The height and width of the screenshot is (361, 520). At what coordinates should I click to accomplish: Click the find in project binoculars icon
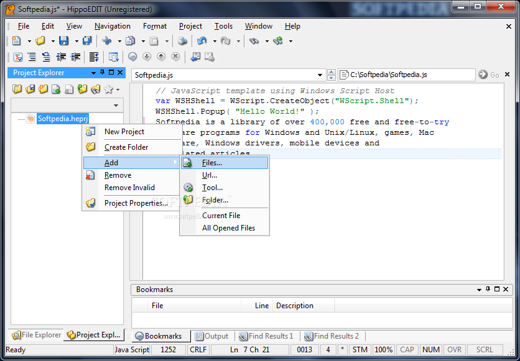pos(96,89)
